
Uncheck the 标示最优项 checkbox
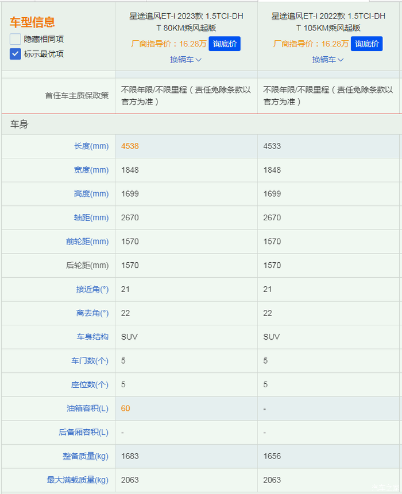click(x=16, y=54)
